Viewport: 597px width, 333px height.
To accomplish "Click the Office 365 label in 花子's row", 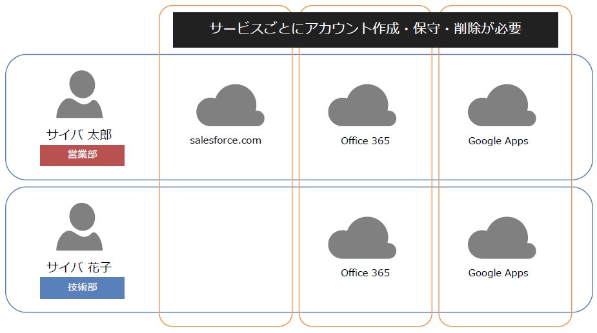I will click(x=365, y=272).
